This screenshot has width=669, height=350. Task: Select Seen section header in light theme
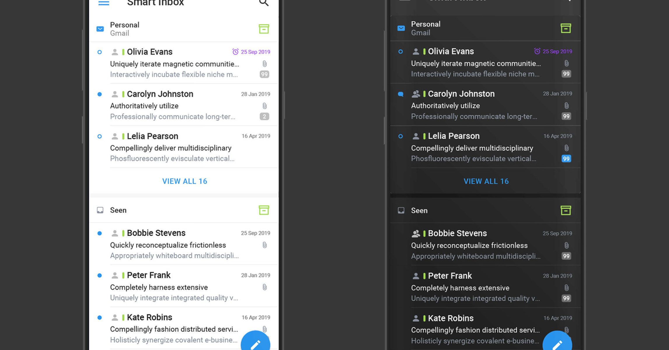coord(118,210)
